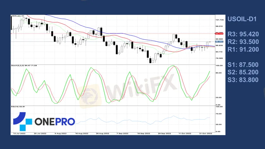The height and width of the screenshot is (149, 265).
Task: Click the 101.735 price axis label
Action: 220,20
